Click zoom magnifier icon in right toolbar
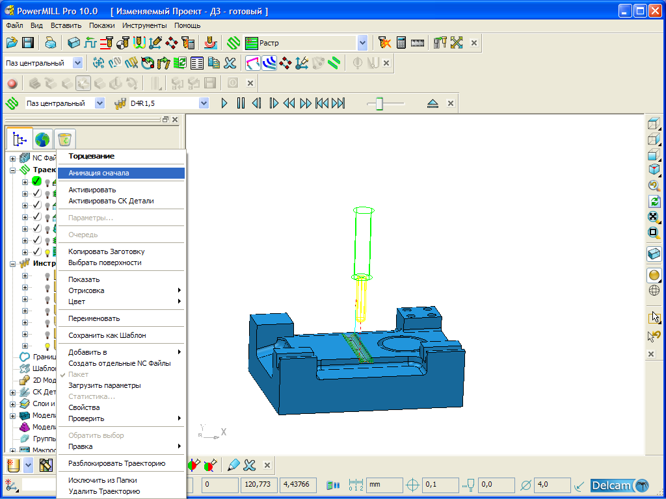The image size is (666, 499). coord(654,185)
